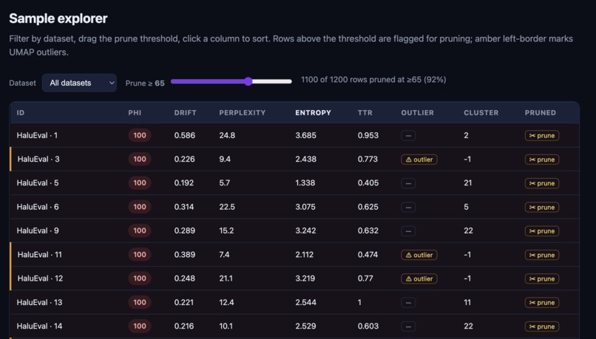Image resolution: width=596 pixels, height=339 pixels.
Task: Click the prune badge for HaluEval · 3
Action: tap(541, 160)
